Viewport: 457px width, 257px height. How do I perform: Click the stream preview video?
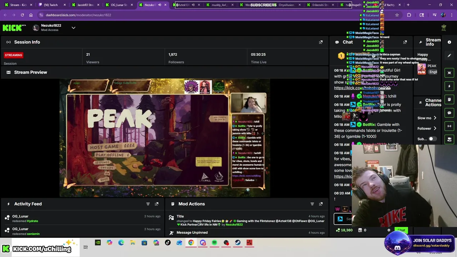(x=165, y=138)
